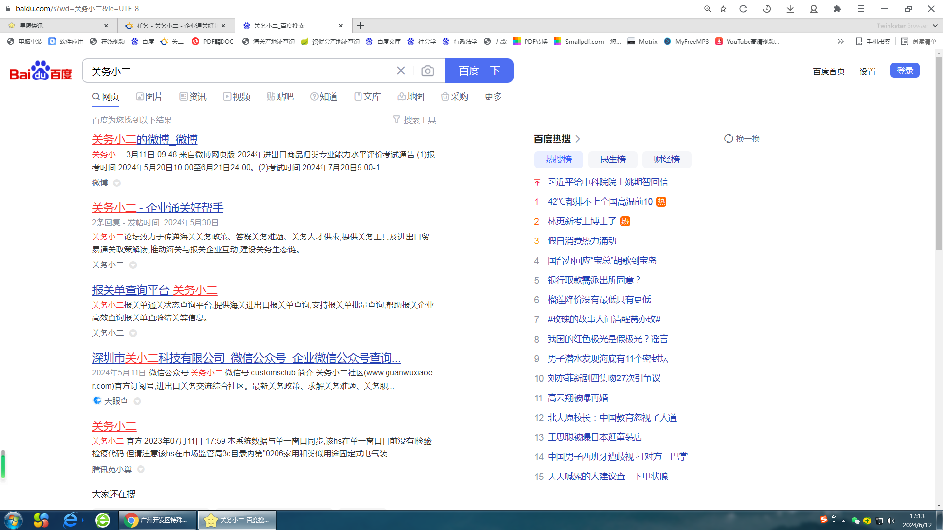The image size is (943, 530).
Task: Open 深圳市关小二科技有限公司 result
Action: pos(246,358)
